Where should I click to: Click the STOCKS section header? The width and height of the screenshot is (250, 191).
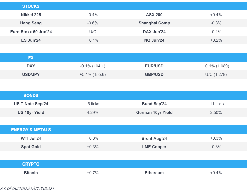(31, 6)
